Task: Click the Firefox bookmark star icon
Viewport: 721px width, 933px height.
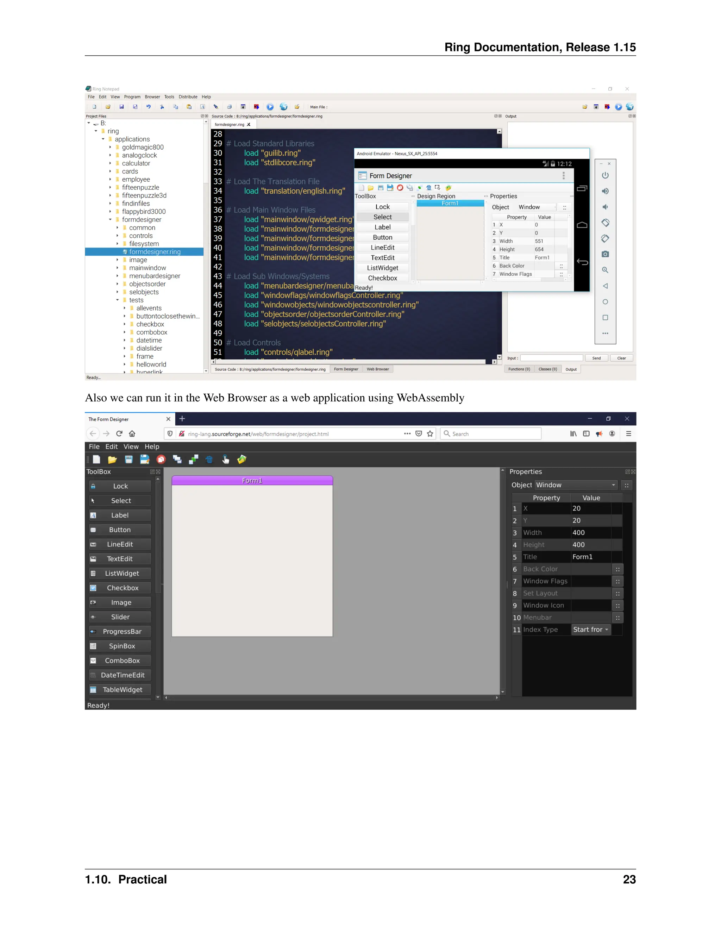Action: [x=430, y=434]
